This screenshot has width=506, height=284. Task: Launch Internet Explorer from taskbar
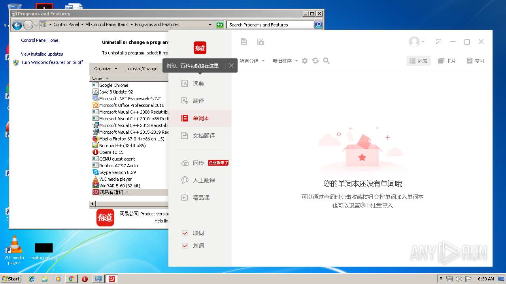[x=32, y=279]
